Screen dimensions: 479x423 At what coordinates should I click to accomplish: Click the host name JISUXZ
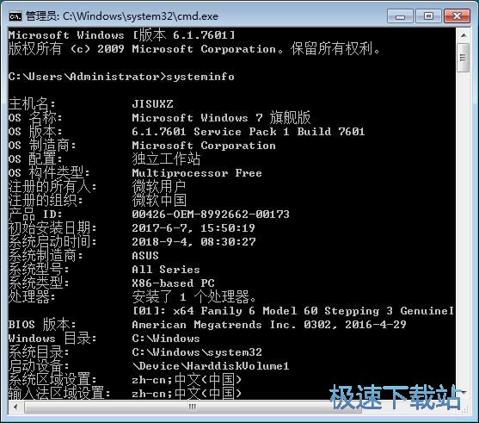(x=152, y=104)
